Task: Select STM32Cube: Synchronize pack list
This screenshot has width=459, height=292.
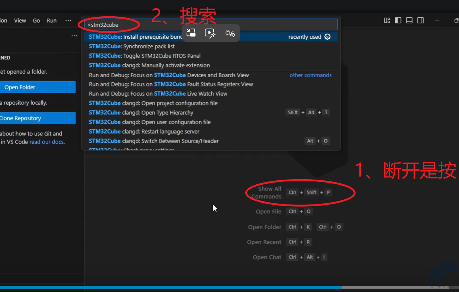Action: click(x=211, y=46)
